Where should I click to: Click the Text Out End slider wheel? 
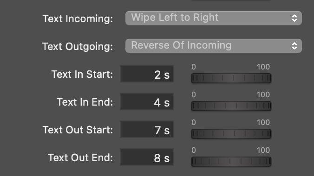(x=231, y=162)
